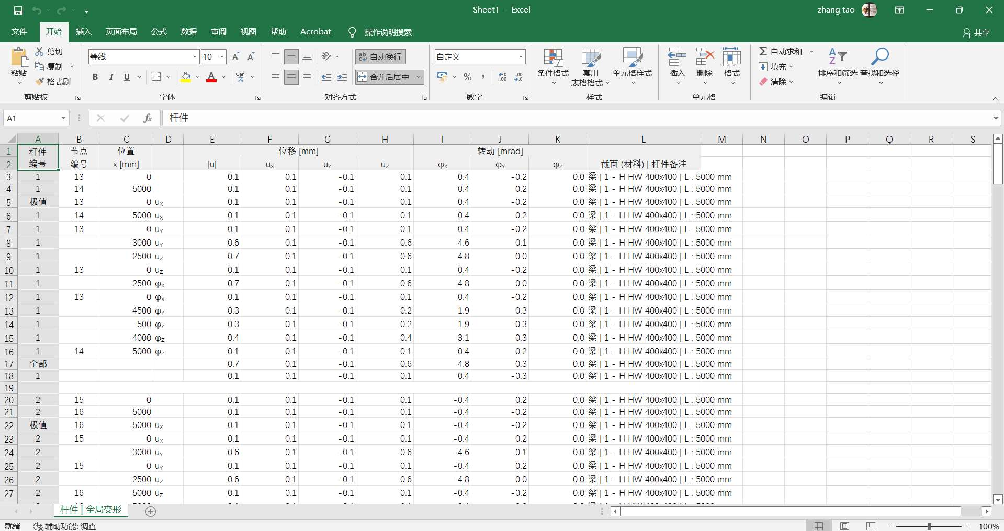Open 排序和筛选 sort and filter
The width and height of the screenshot is (1004, 531).
[838, 66]
